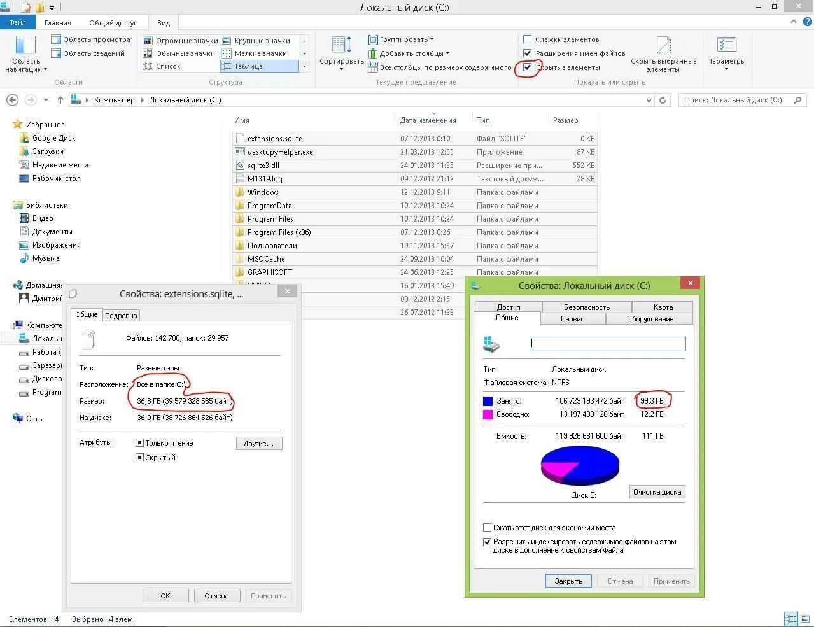
Task: Open the Видео library
Action: point(37,218)
